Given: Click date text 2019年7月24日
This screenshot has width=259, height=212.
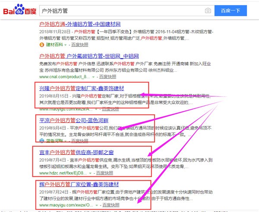Looking at the screenshot, I should [x=54, y=192].
